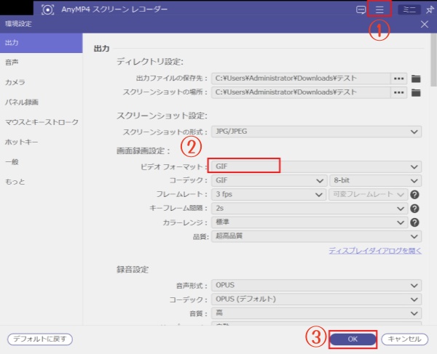The height and width of the screenshot is (354, 437).
Task: Open the screenshot folder icon
Action: pos(416,92)
